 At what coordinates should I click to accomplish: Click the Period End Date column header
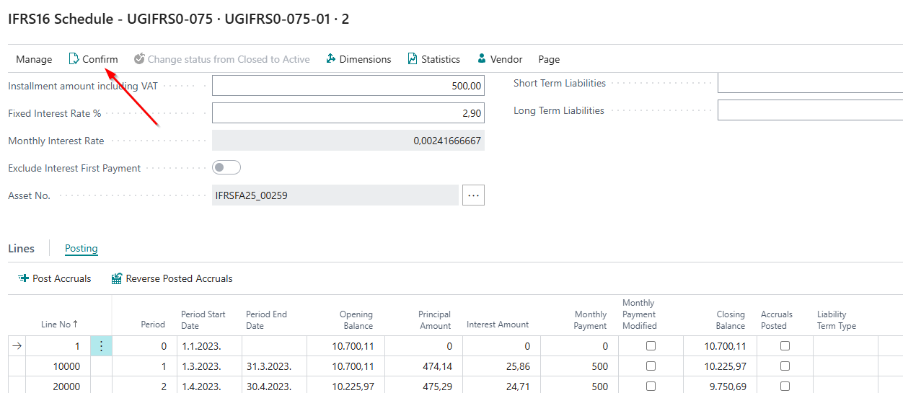(x=267, y=319)
